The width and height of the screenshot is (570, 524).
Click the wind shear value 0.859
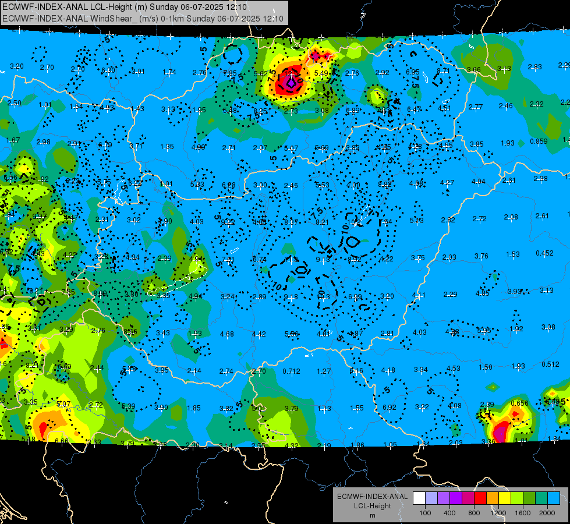[x=539, y=141]
